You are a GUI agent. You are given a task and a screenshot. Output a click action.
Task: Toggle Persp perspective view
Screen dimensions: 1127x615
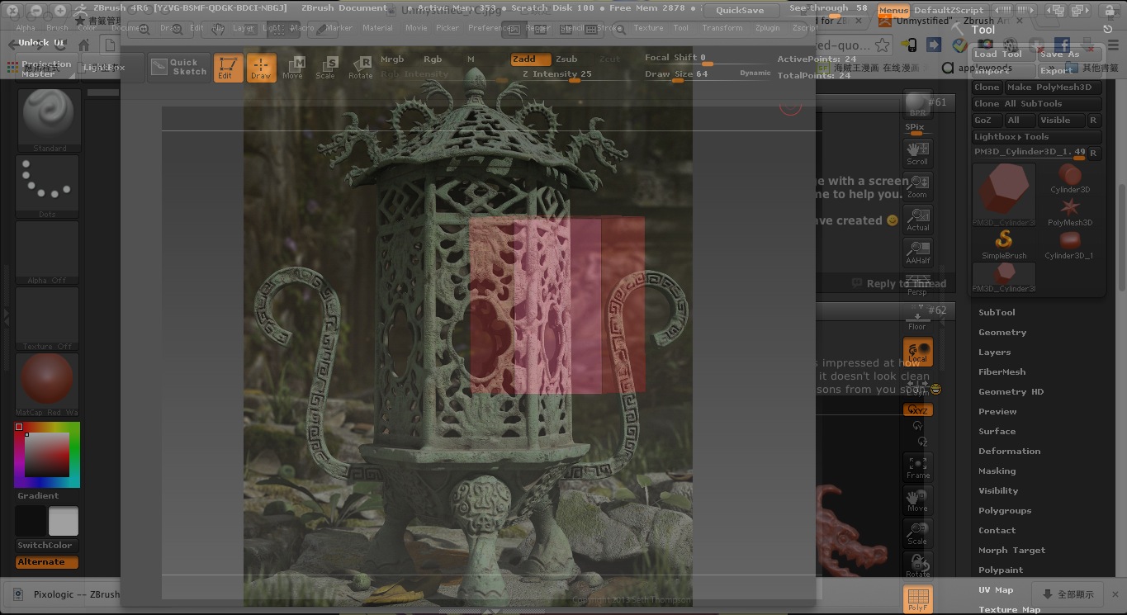[x=917, y=285]
